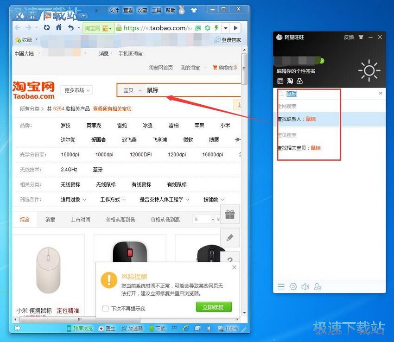Click the go/play arrow beside address bar
394x342 pixels.
tap(235, 28)
